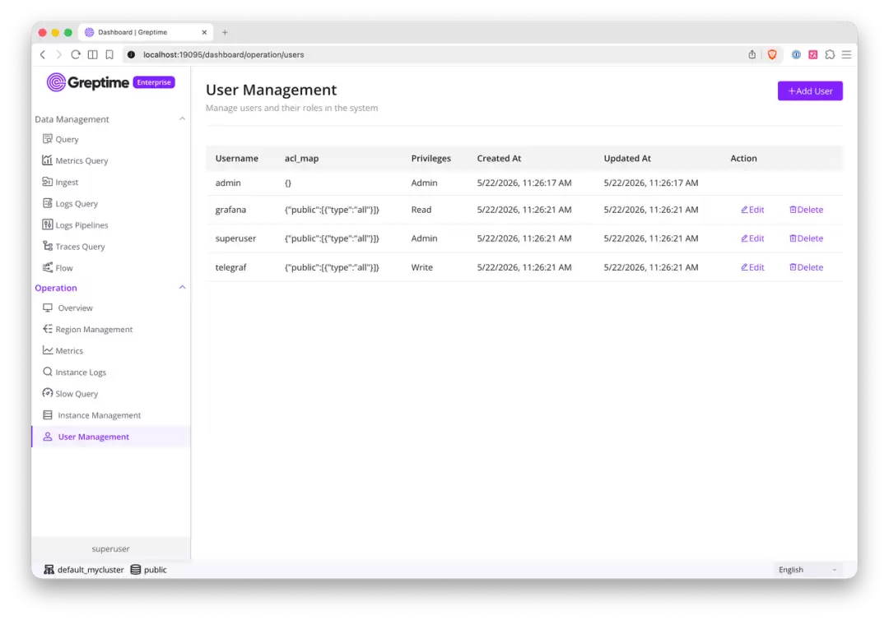Open a new browser tab
Viewport: 889px width, 620px height.
pyautogui.click(x=225, y=32)
